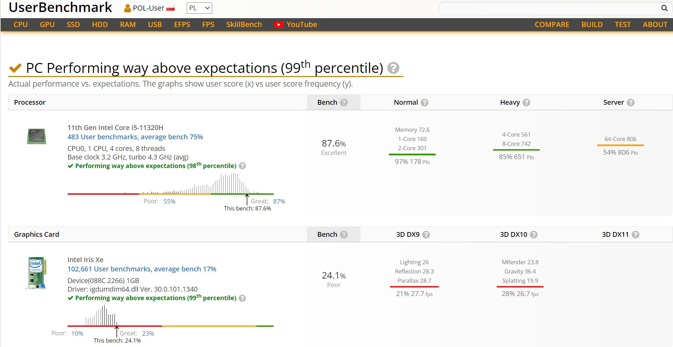Click the UserBenchmark site logo
The width and height of the screenshot is (673, 347).
tap(60, 8)
